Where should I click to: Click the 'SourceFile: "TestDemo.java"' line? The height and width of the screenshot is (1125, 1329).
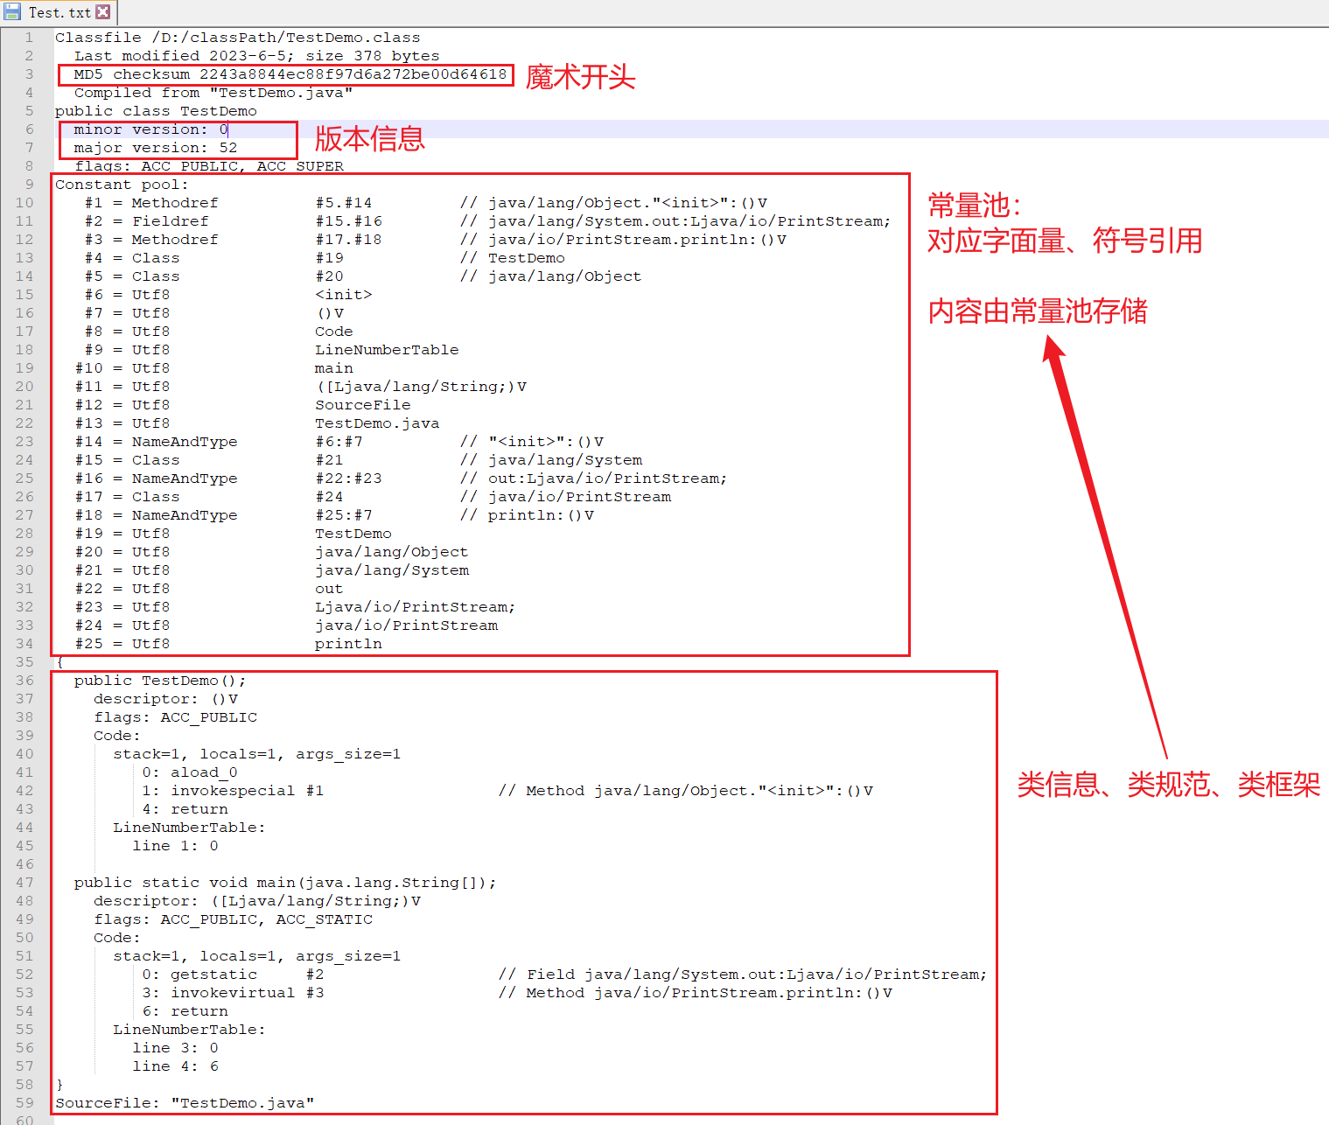pos(185,1103)
